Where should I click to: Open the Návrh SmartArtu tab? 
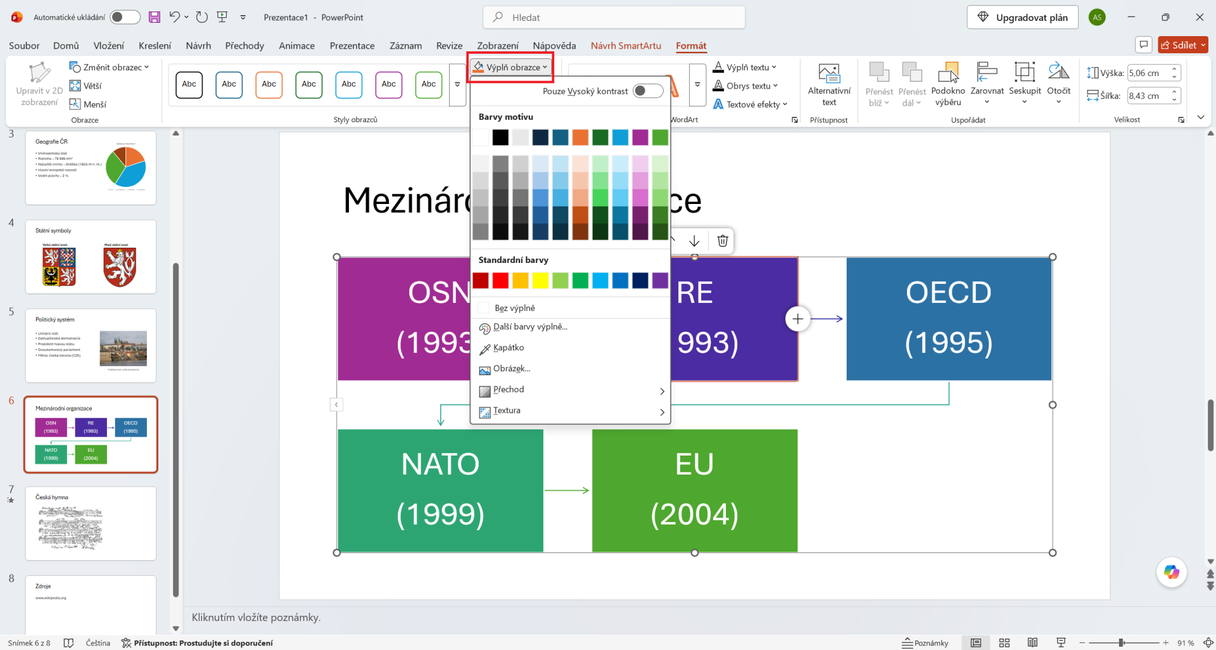click(626, 46)
